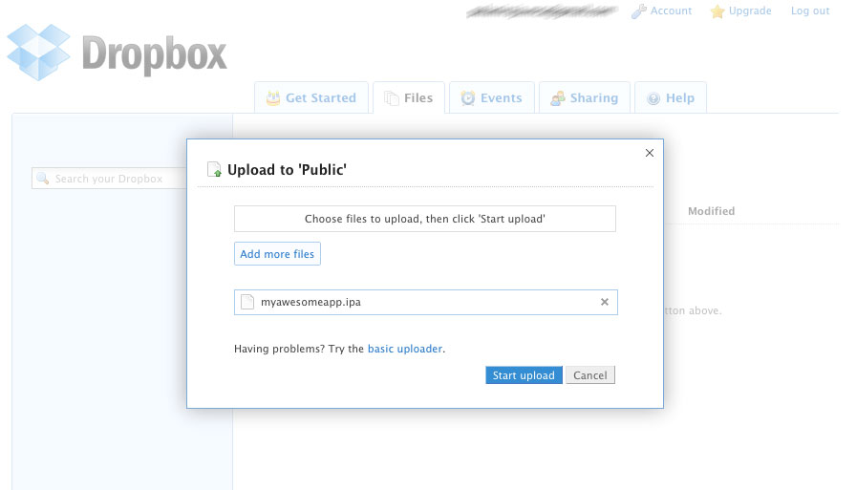Open the Account link

coord(671,11)
